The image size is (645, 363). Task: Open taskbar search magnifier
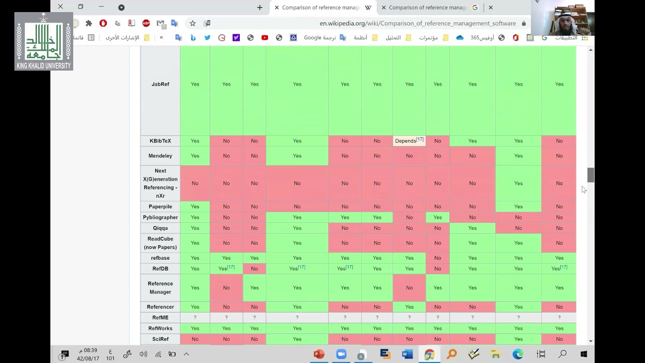point(562,354)
